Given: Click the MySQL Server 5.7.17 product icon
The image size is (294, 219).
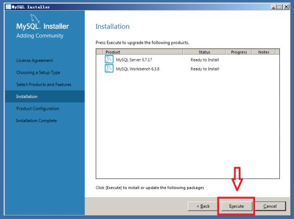Looking at the screenshot, I should tap(109, 59).
